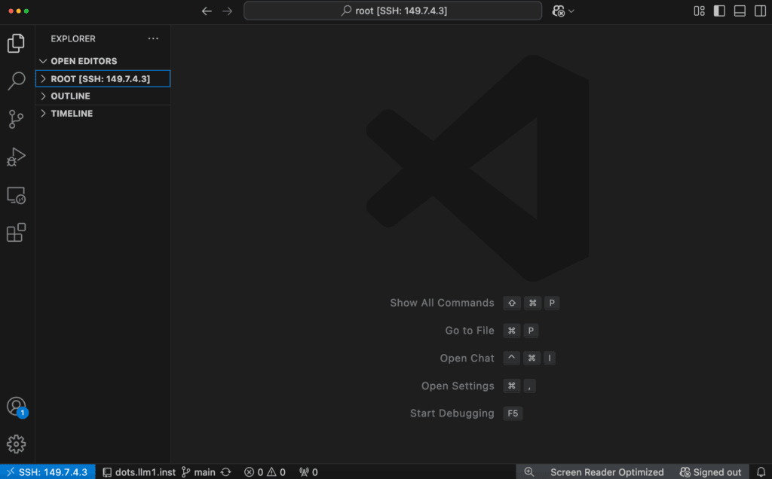Open the Search view icon
Viewport: 772px width, 479px height.
click(17, 81)
